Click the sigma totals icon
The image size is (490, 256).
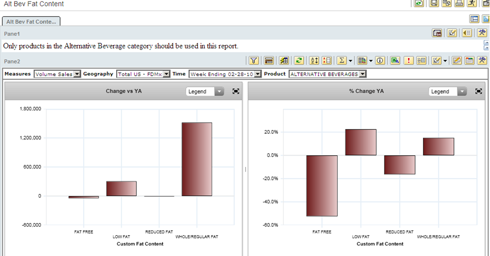pyautogui.click(x=342, y=61)
